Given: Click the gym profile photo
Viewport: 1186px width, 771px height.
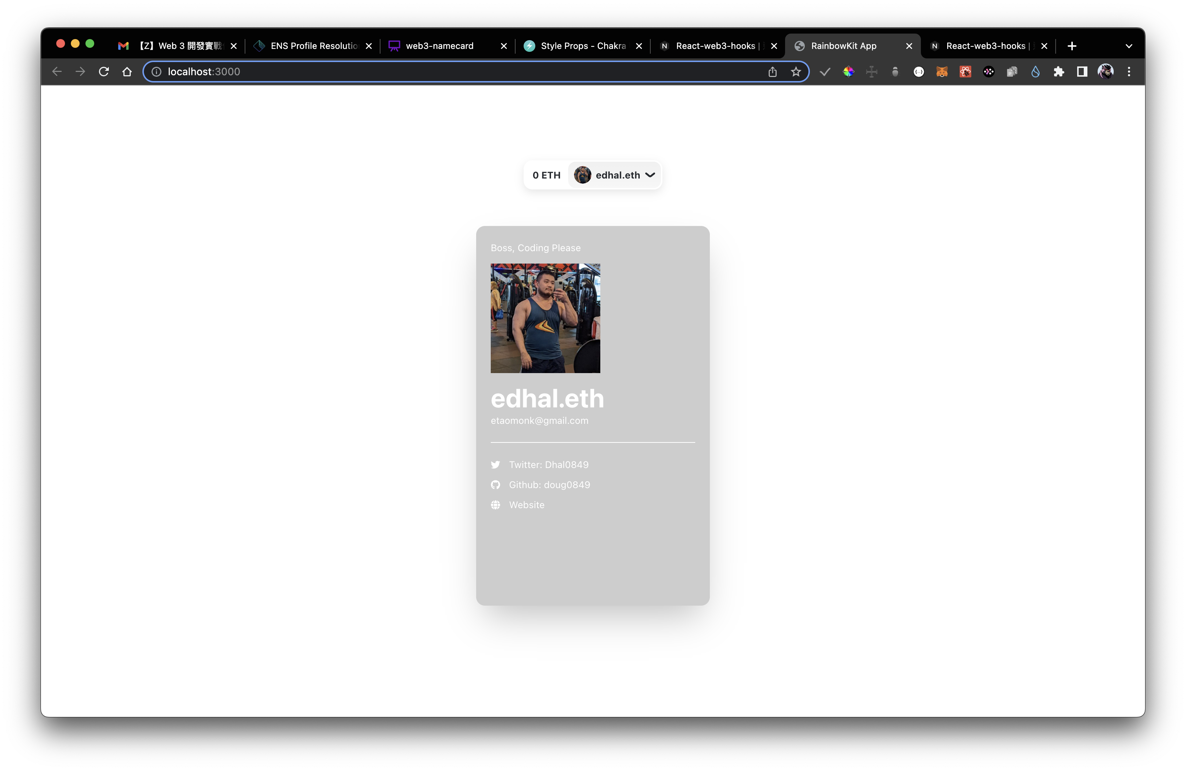Looking at the screenshot, I should tap(545, 318).
